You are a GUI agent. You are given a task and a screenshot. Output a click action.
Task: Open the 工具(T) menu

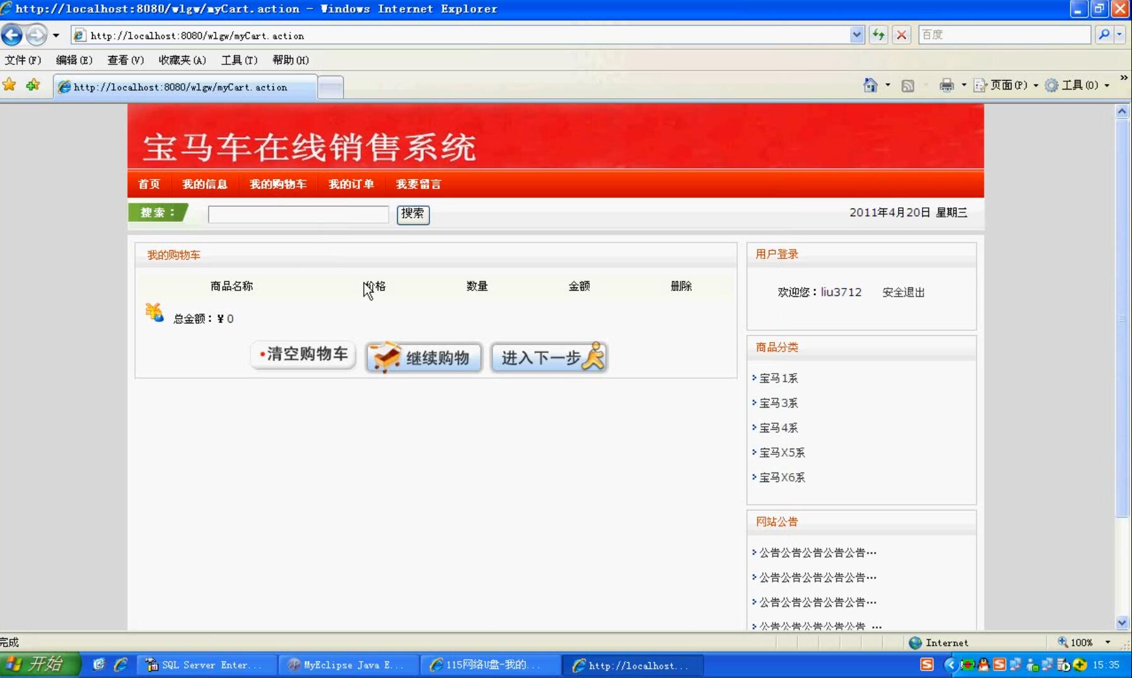[x=239, y=60]
